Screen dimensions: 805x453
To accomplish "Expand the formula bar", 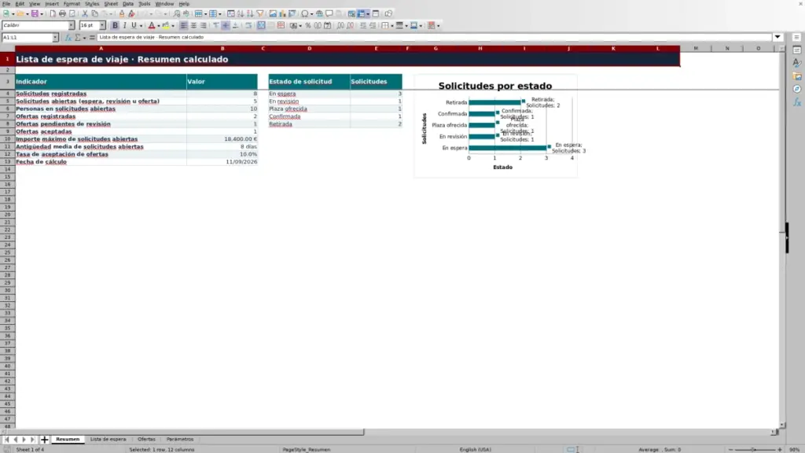I will [777, 37].
